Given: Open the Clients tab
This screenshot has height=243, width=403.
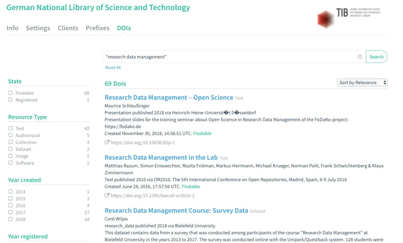Looking at the screenshot, I should tap(68, 28).
